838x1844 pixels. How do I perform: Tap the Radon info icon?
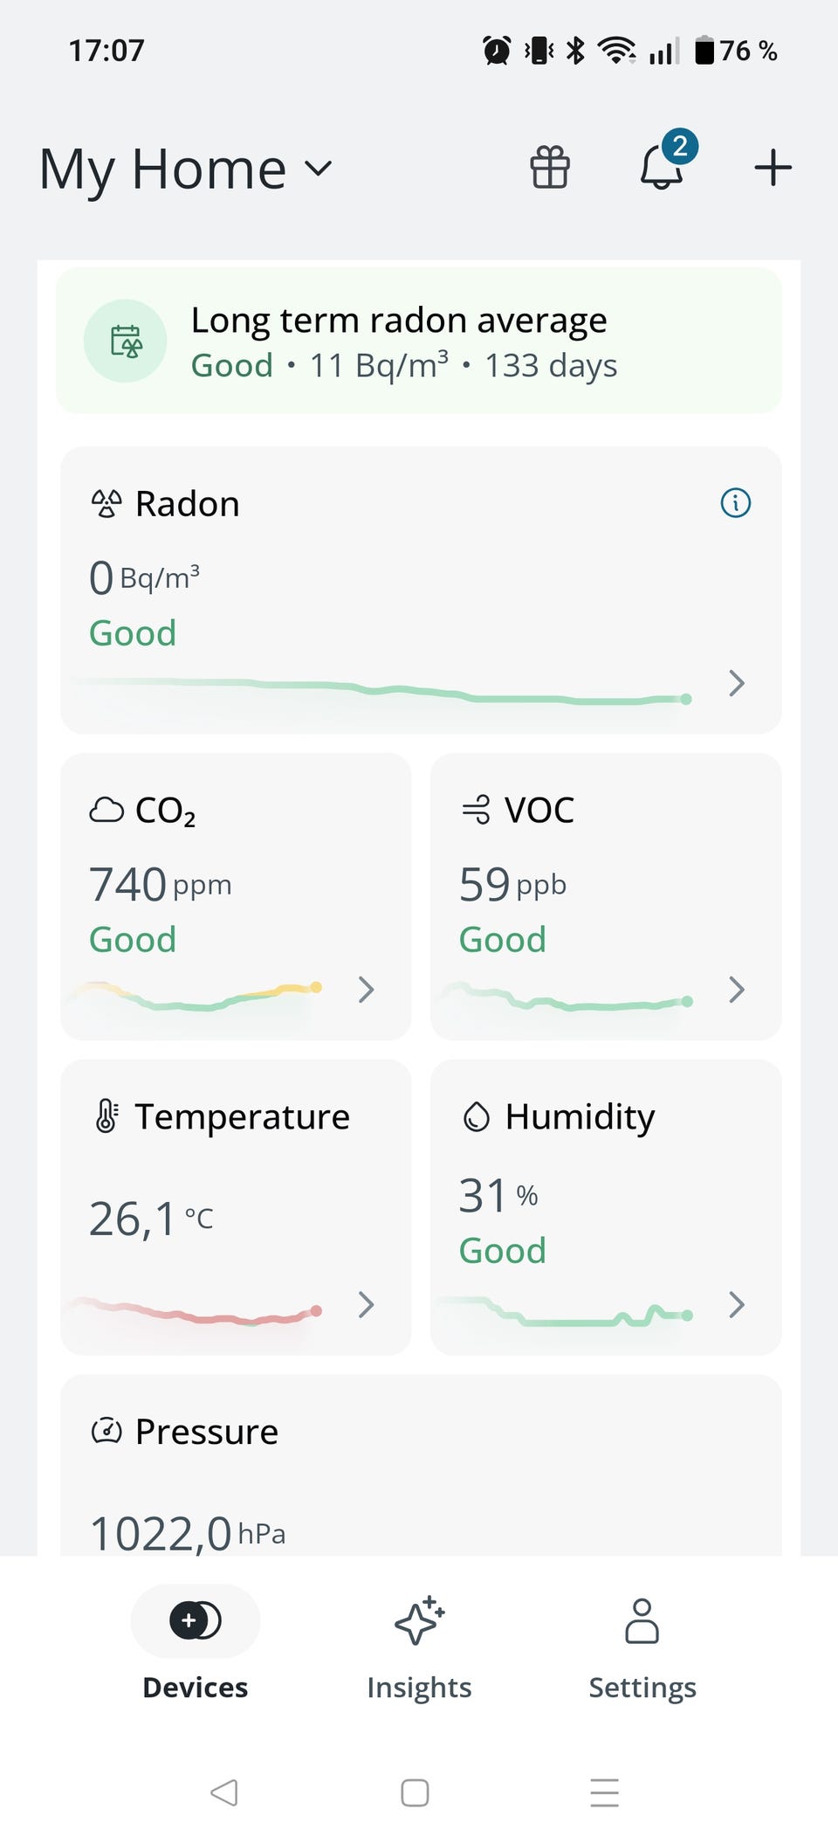(735, 503)
